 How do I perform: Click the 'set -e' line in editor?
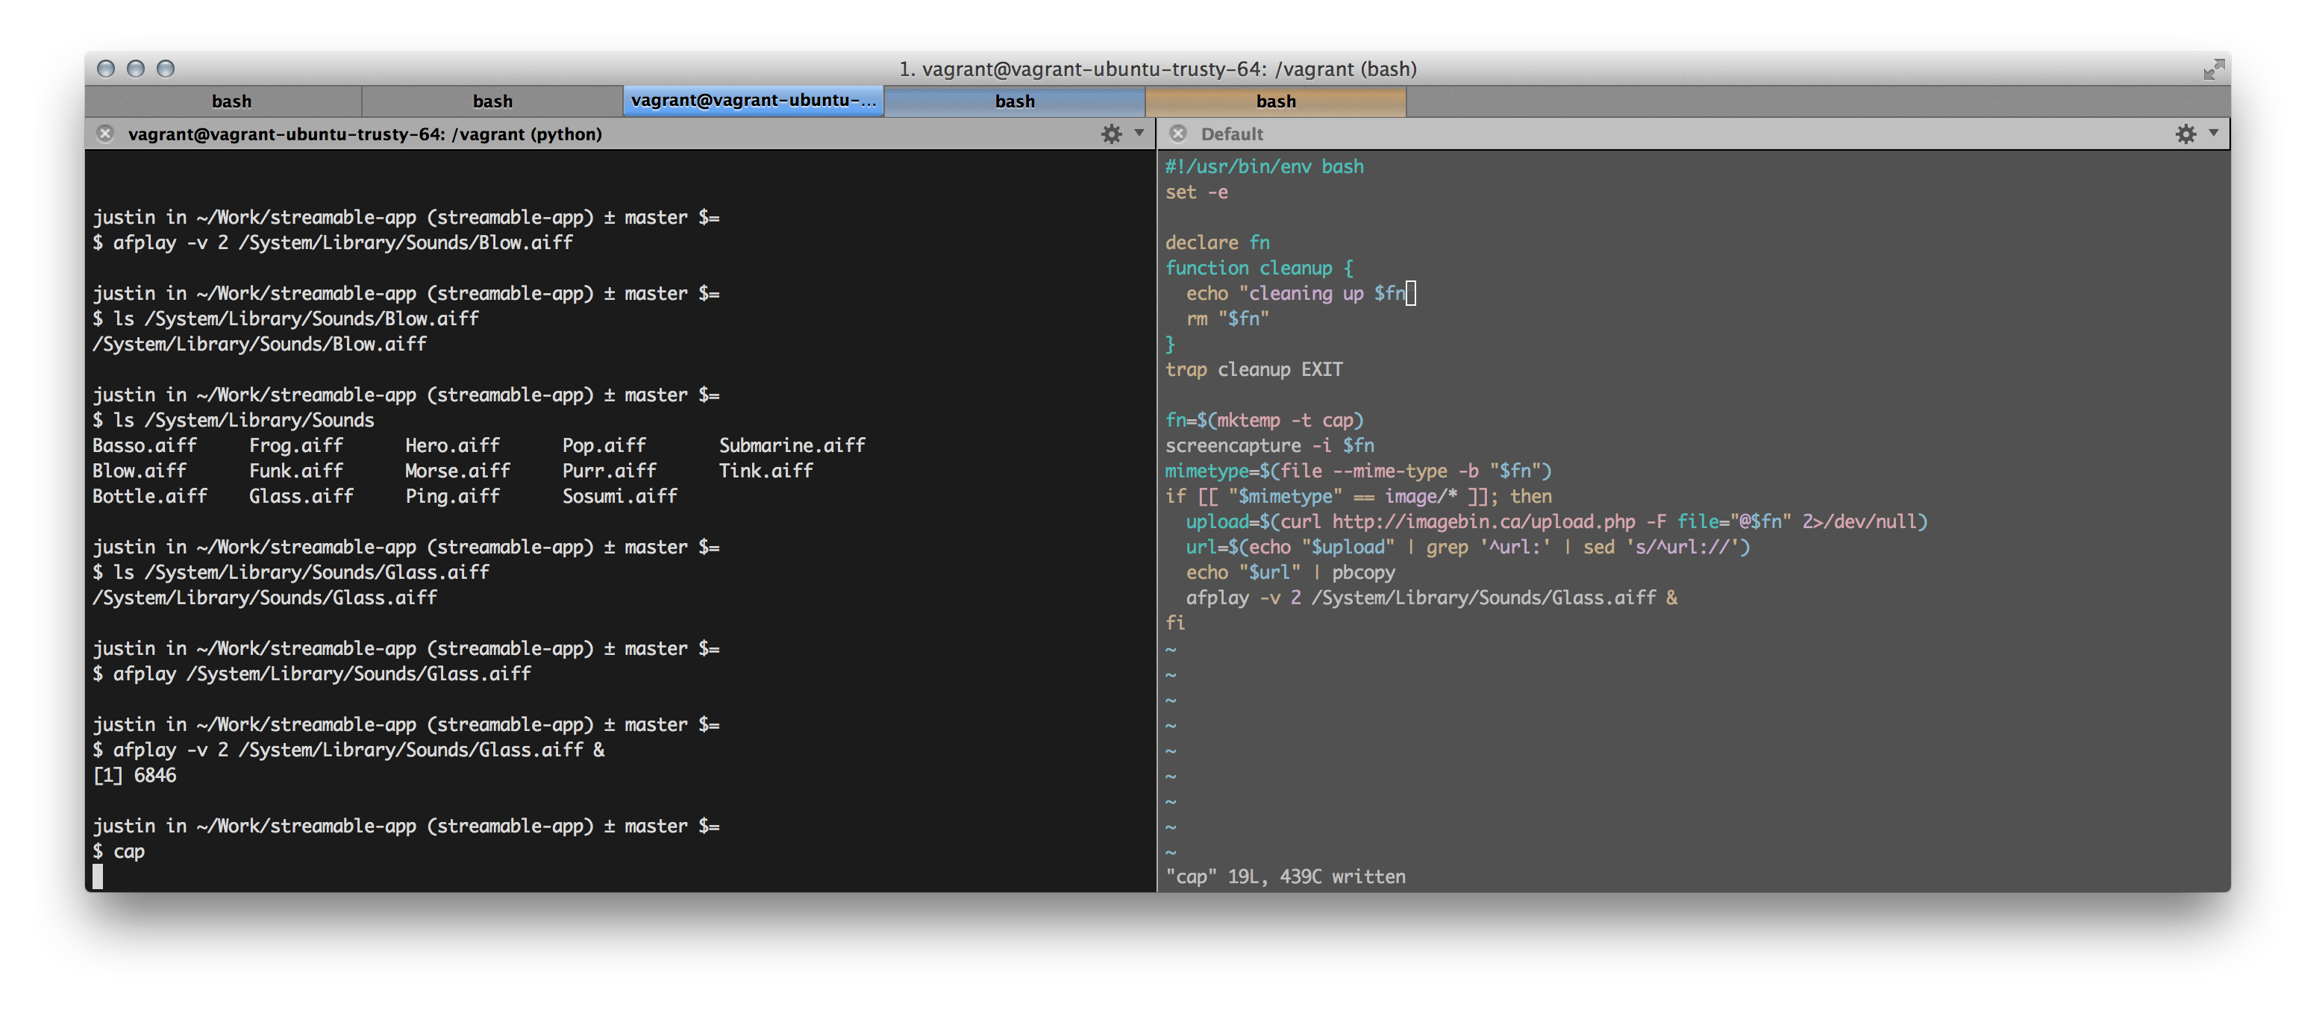click(1196, 192)
